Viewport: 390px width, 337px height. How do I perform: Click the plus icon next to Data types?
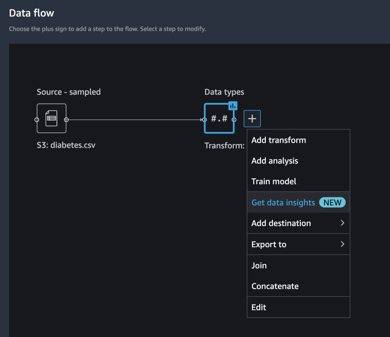coord(252,119)
